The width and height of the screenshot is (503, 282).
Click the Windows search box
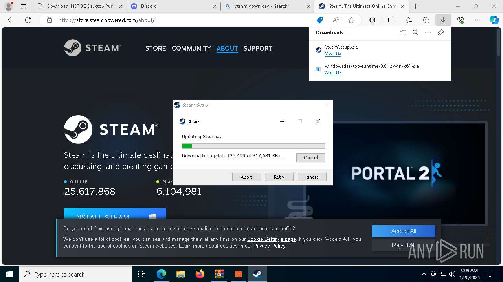(75, 274)
